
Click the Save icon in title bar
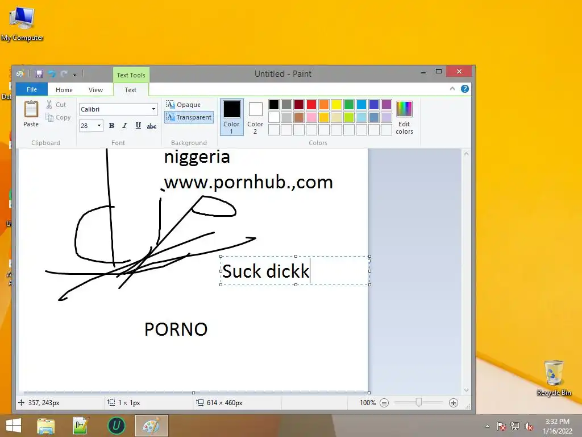39,74
